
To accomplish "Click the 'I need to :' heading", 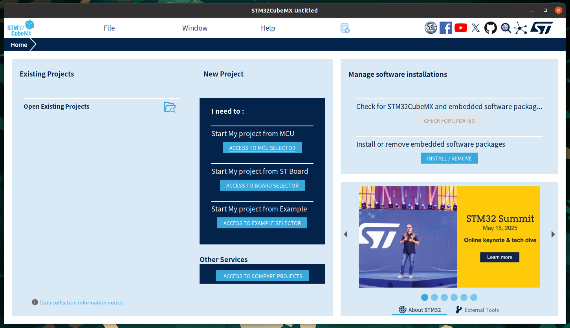I will click(x=228, y=111).
